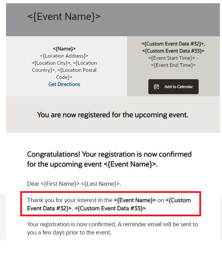
Task: Click Custom Event Data #33 in highlighted paragraph
Action: click(110, 208)
